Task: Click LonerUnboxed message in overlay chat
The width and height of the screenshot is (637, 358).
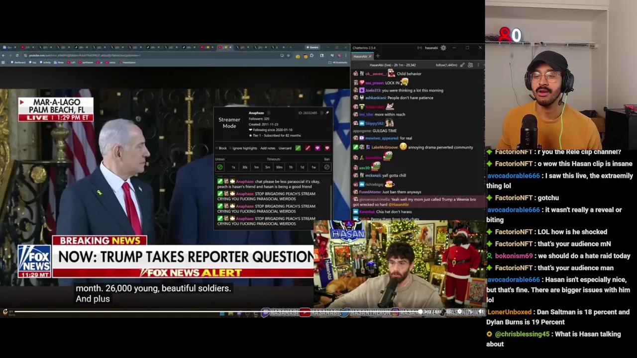Action: point(558,317)
